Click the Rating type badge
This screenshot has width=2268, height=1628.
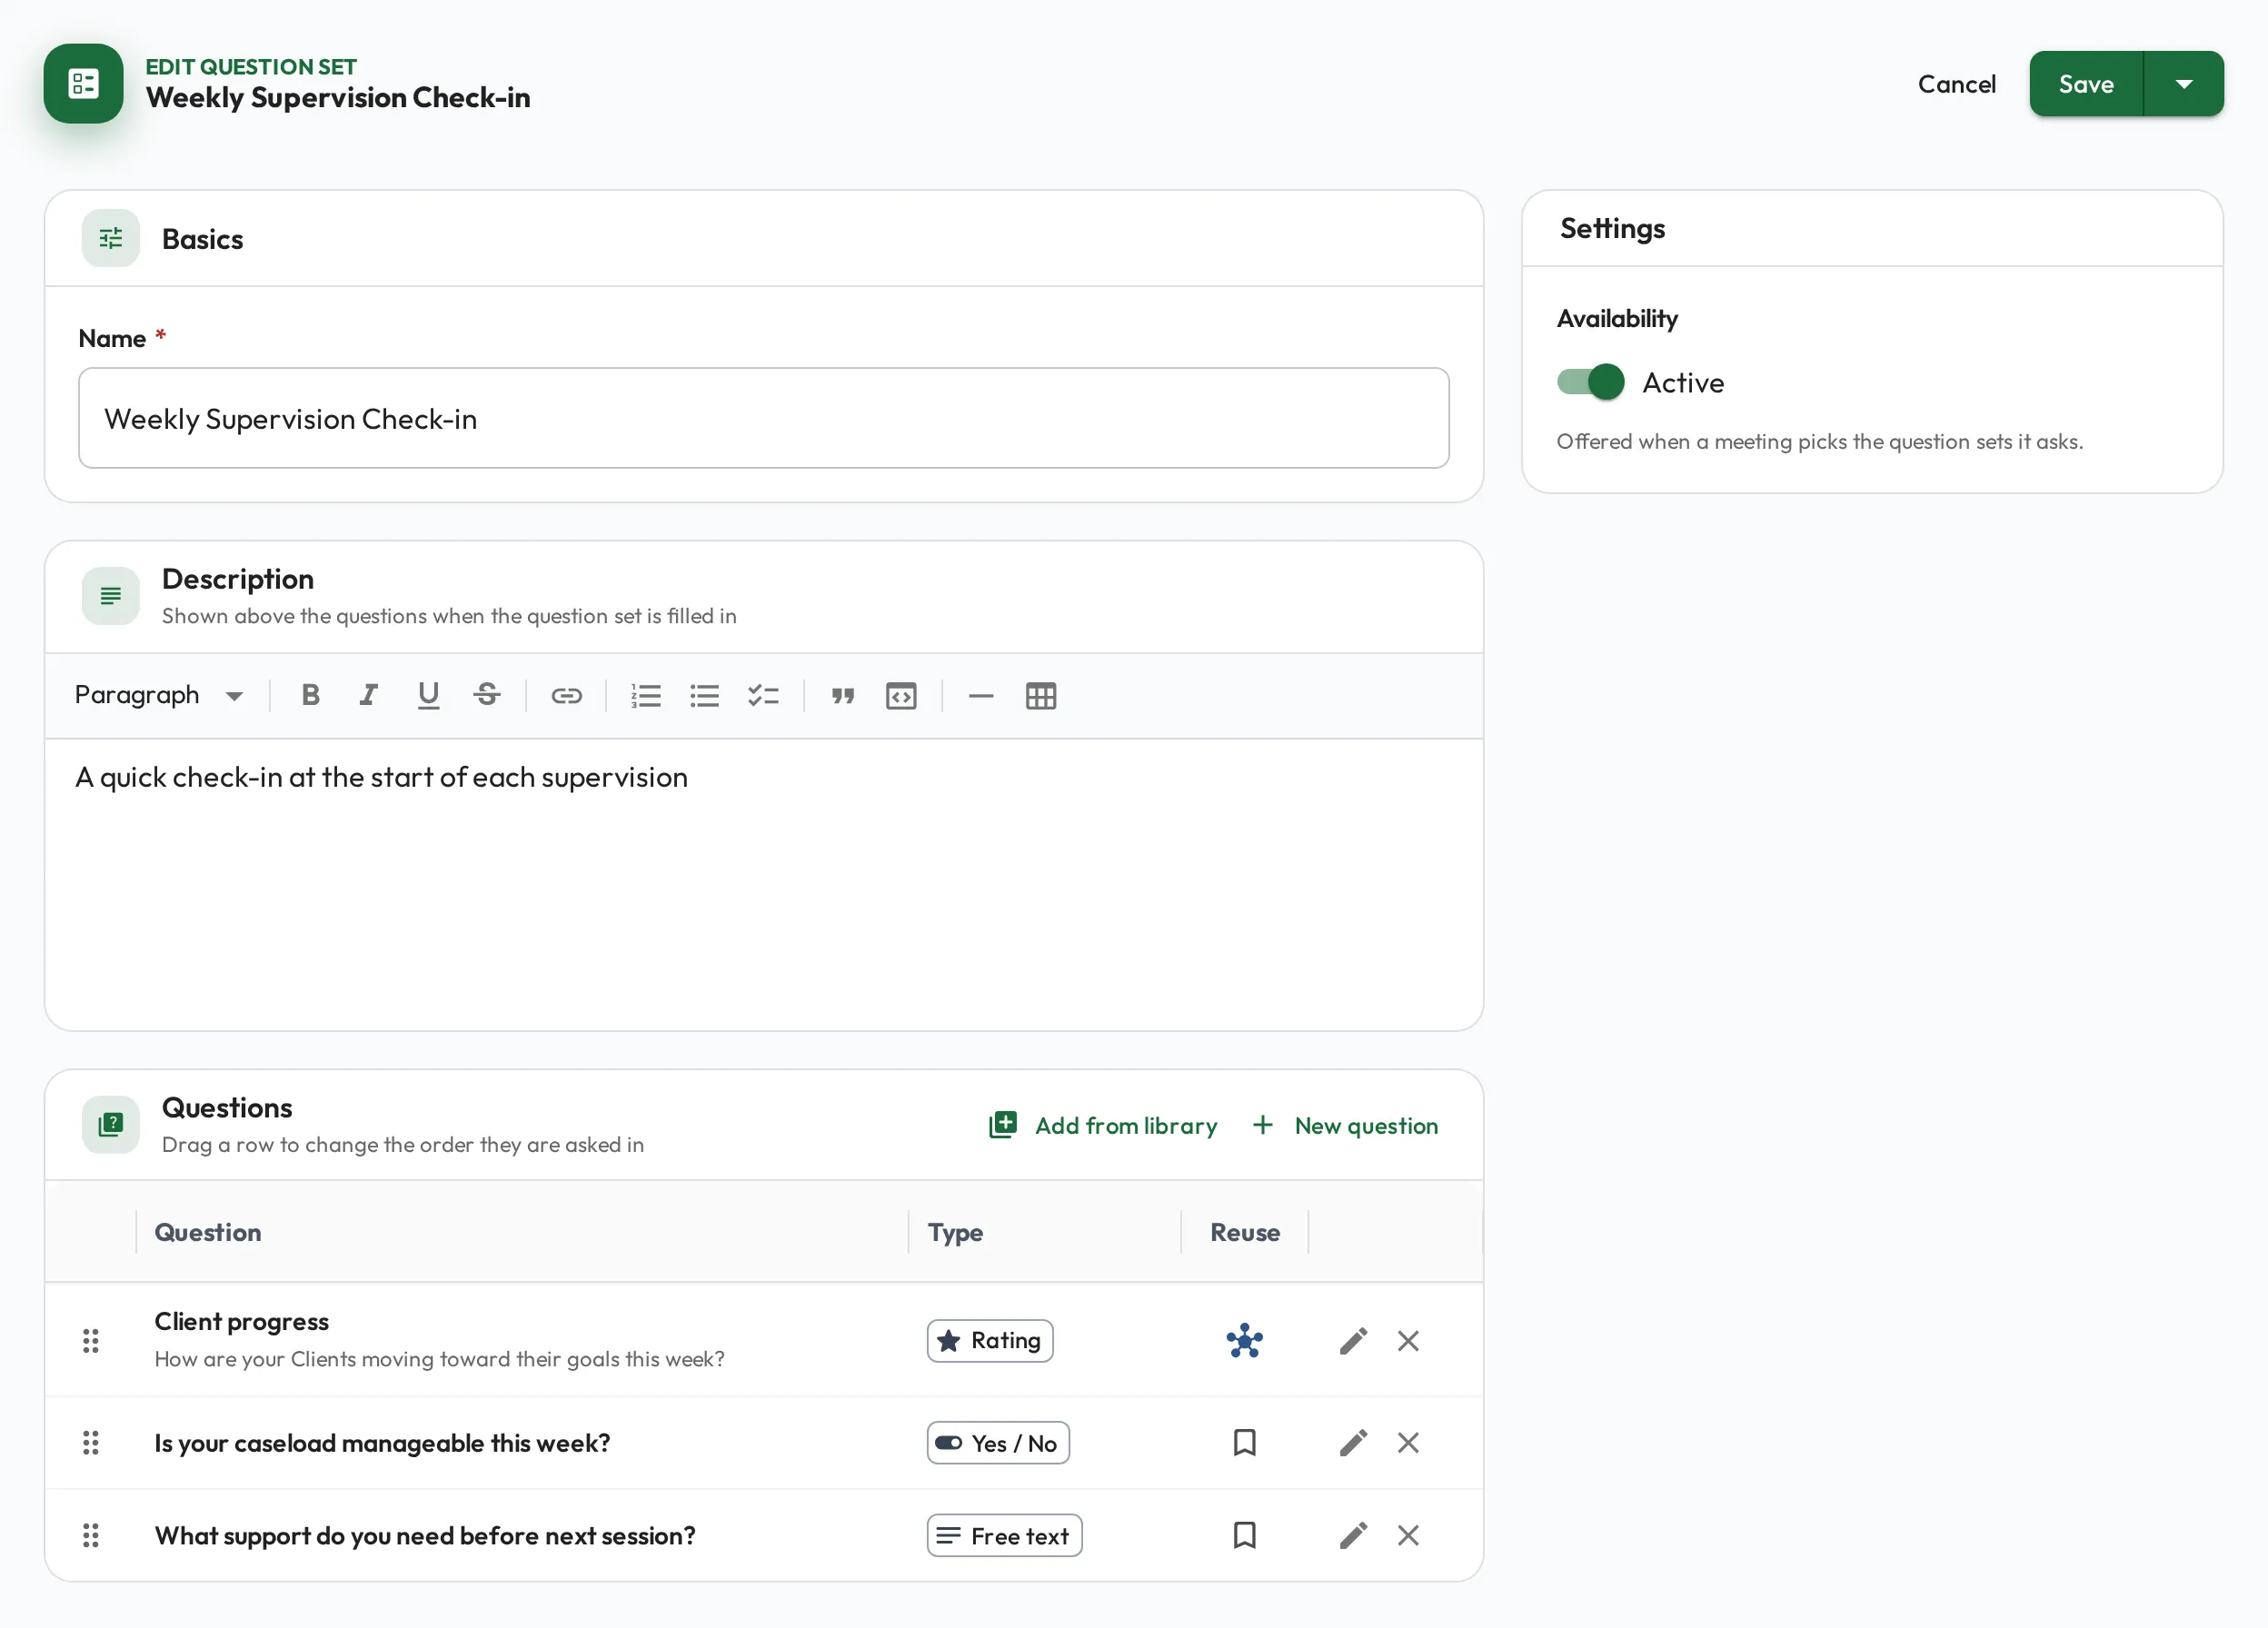pos(990,1341)
